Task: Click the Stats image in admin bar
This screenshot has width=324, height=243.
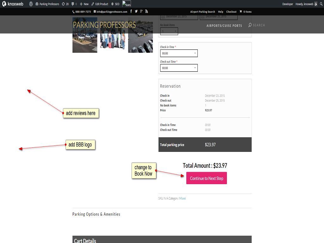Action: coord(127,4)
